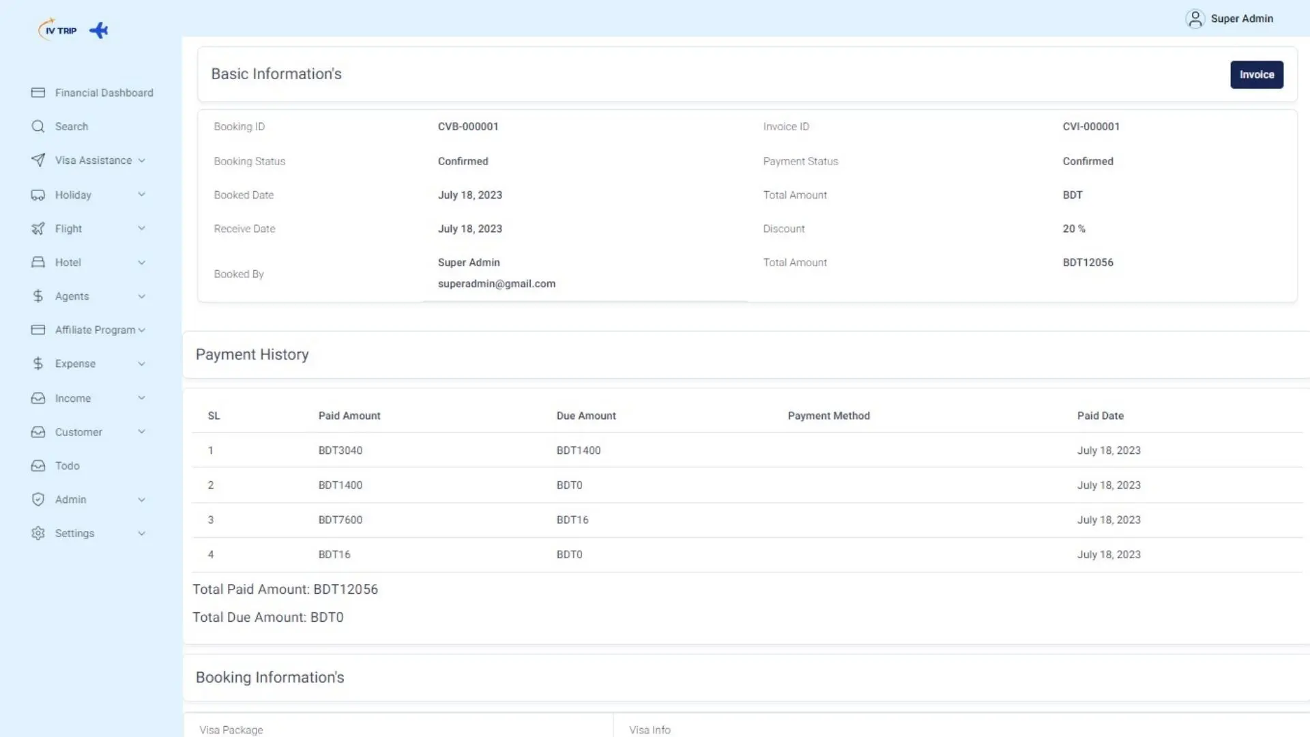Scroll down to Booking Informations section
The height and width of the screenshot is (737, 1310).
tap(270, 677)
